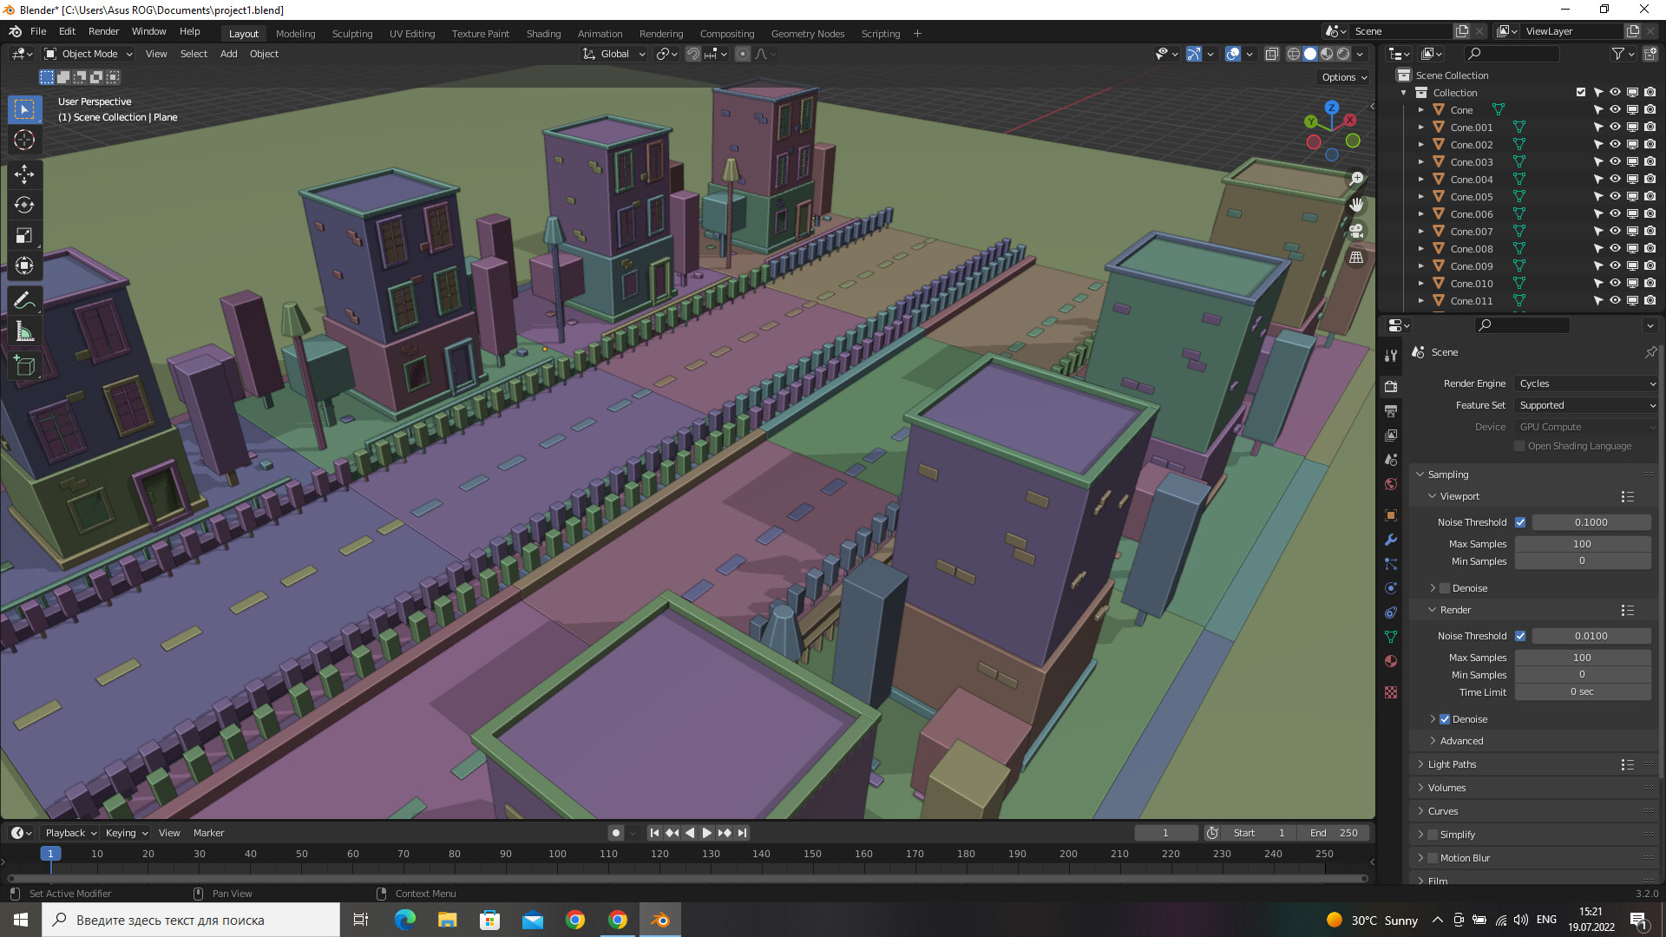Click the Scripting workspace tab
The width and height of the screenshot is (1666, 937).
(x=880, y=32)
